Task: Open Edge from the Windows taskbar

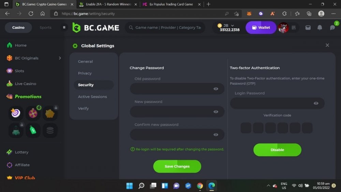Action: click(212, 186)
